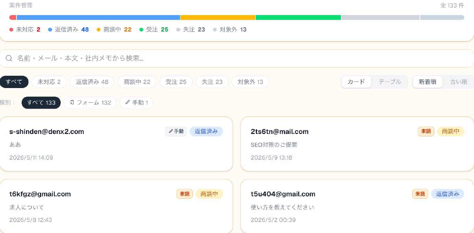This screenshot has width=474, height=233.
Task: Select type filter フォーム 132
Action: point(90,102)
